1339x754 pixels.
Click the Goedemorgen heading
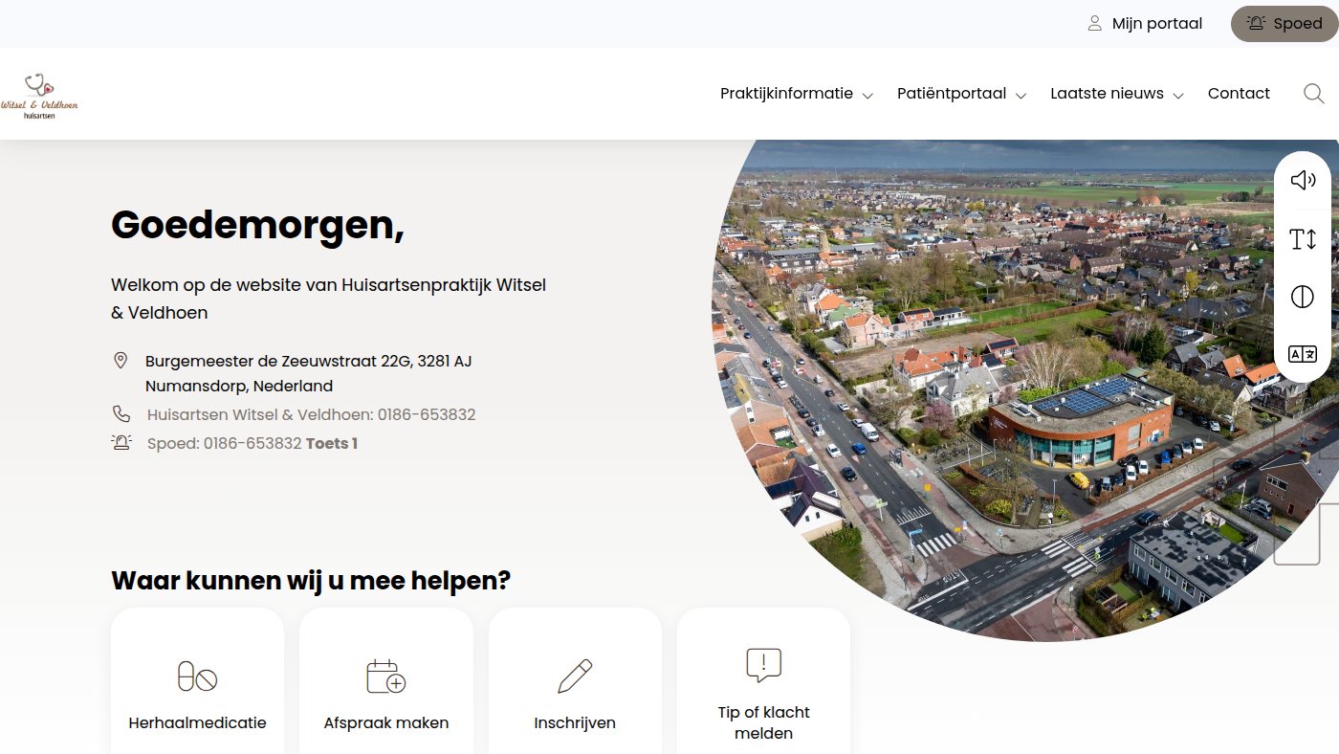(257, 225)
